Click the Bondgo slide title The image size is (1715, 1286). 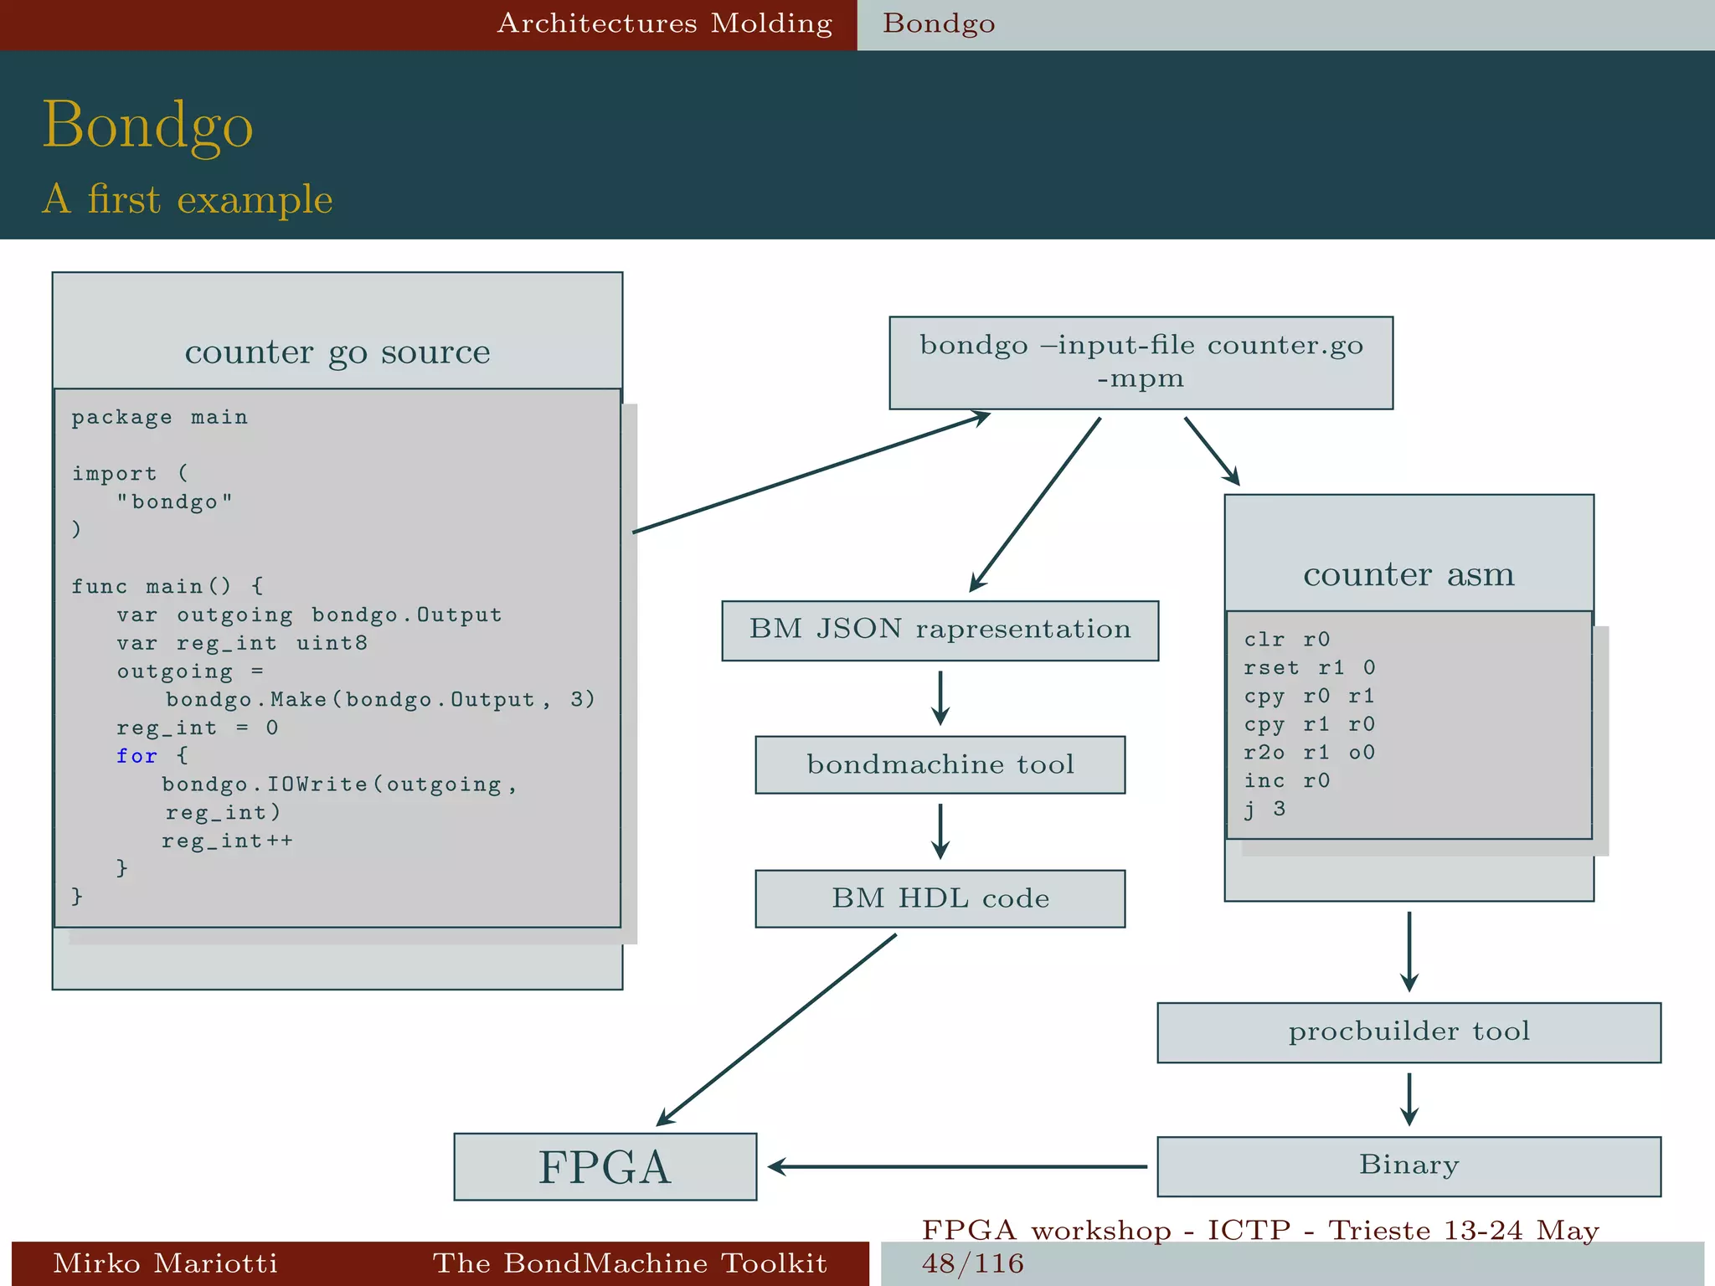click(x=147, y=125)
